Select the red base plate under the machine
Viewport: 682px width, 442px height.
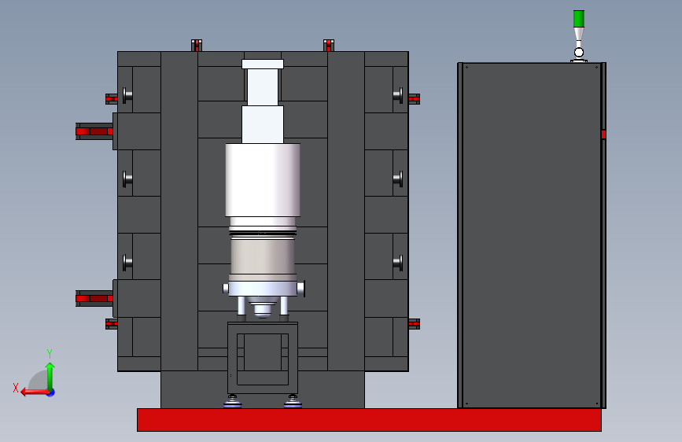[369, 420]
